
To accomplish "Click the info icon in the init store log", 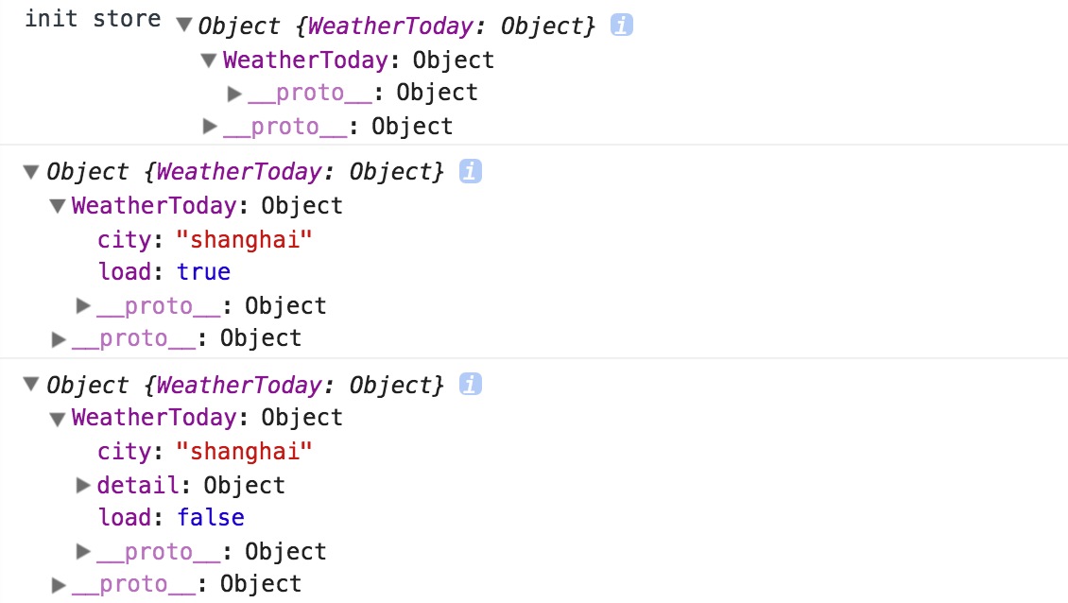I will (621, 26).
